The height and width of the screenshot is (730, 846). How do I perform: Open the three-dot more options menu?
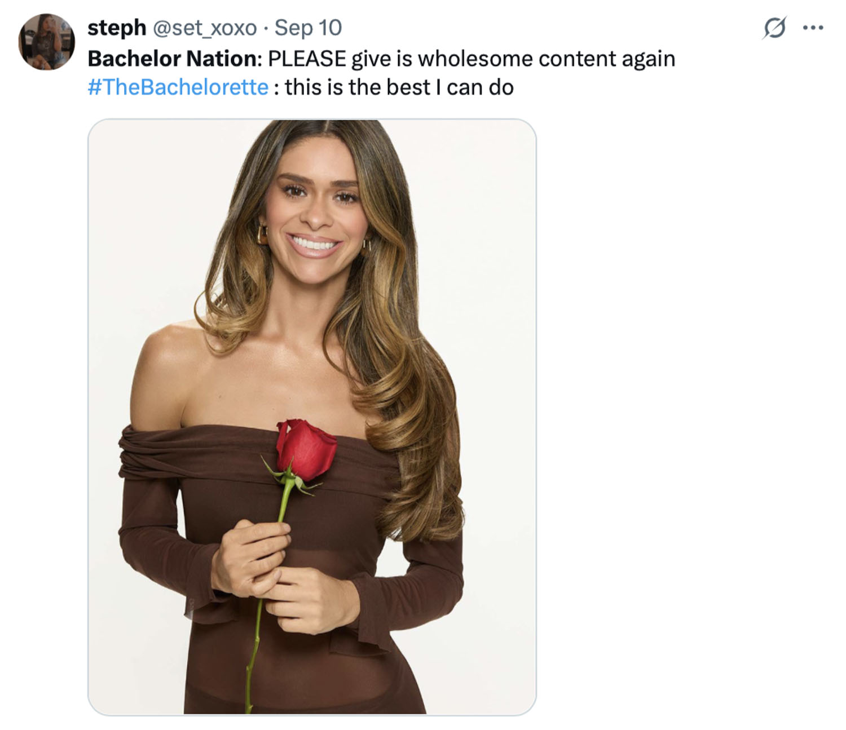(x=813, y=28)
